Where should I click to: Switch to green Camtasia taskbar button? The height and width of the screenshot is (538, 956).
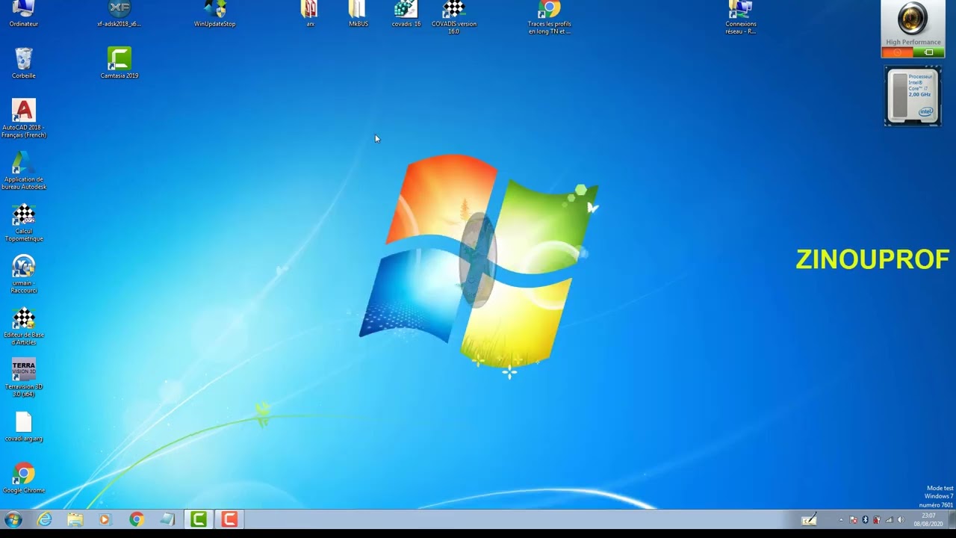(199, 519)
